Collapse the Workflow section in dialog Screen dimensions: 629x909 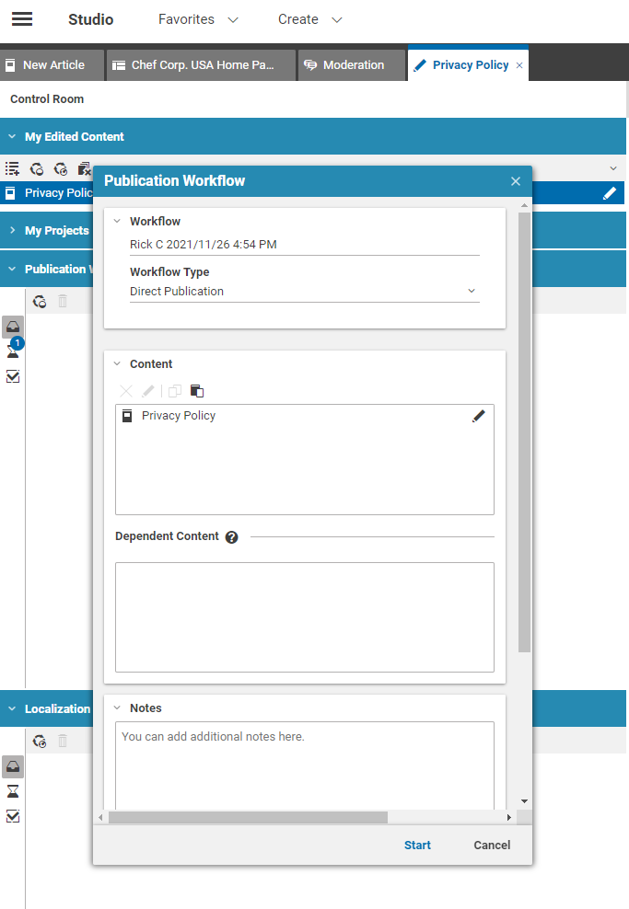[117, 221]
